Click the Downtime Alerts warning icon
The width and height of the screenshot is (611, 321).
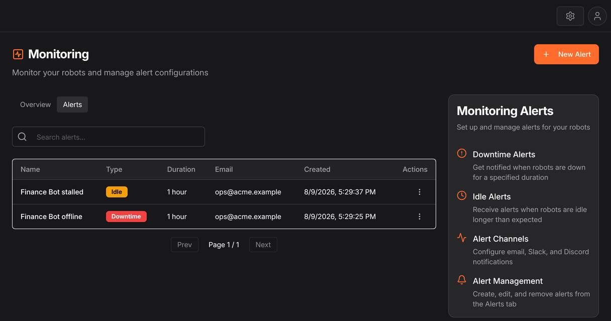[462, 153]
